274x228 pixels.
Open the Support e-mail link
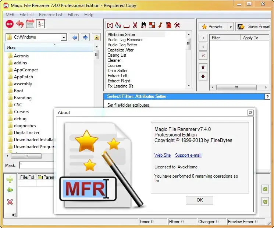click(x=188, y=155)
